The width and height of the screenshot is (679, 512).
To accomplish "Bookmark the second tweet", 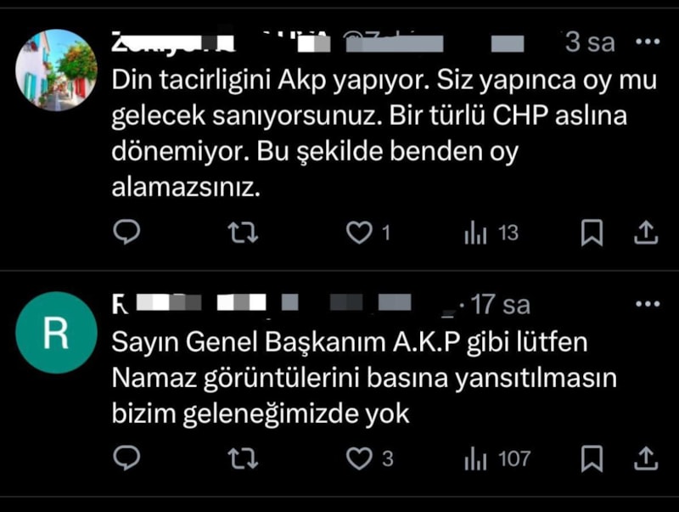I will (x=592, y=459).
